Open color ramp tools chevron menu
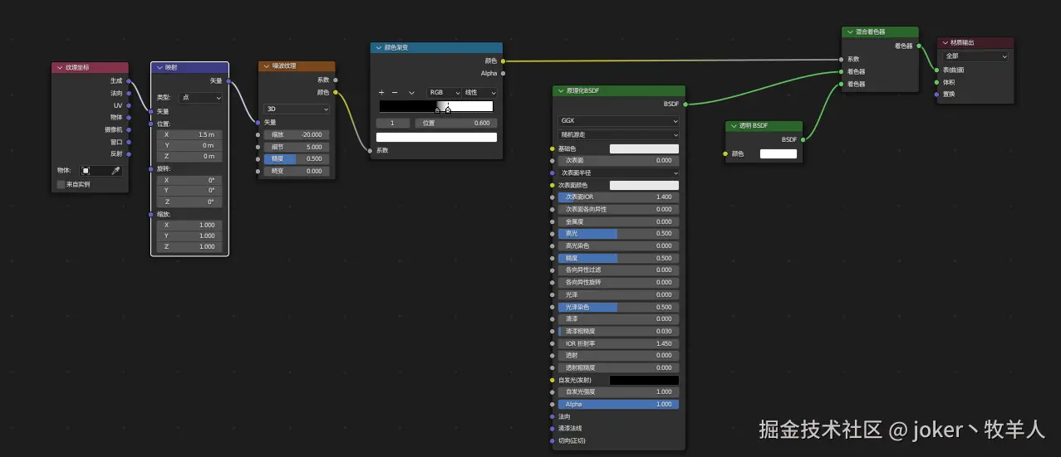The height and width of the screenshot is (457, 1061). click(x=411, y=93)
